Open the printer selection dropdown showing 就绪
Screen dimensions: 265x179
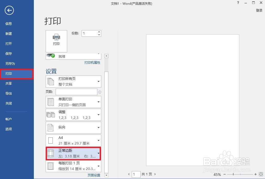73,56
